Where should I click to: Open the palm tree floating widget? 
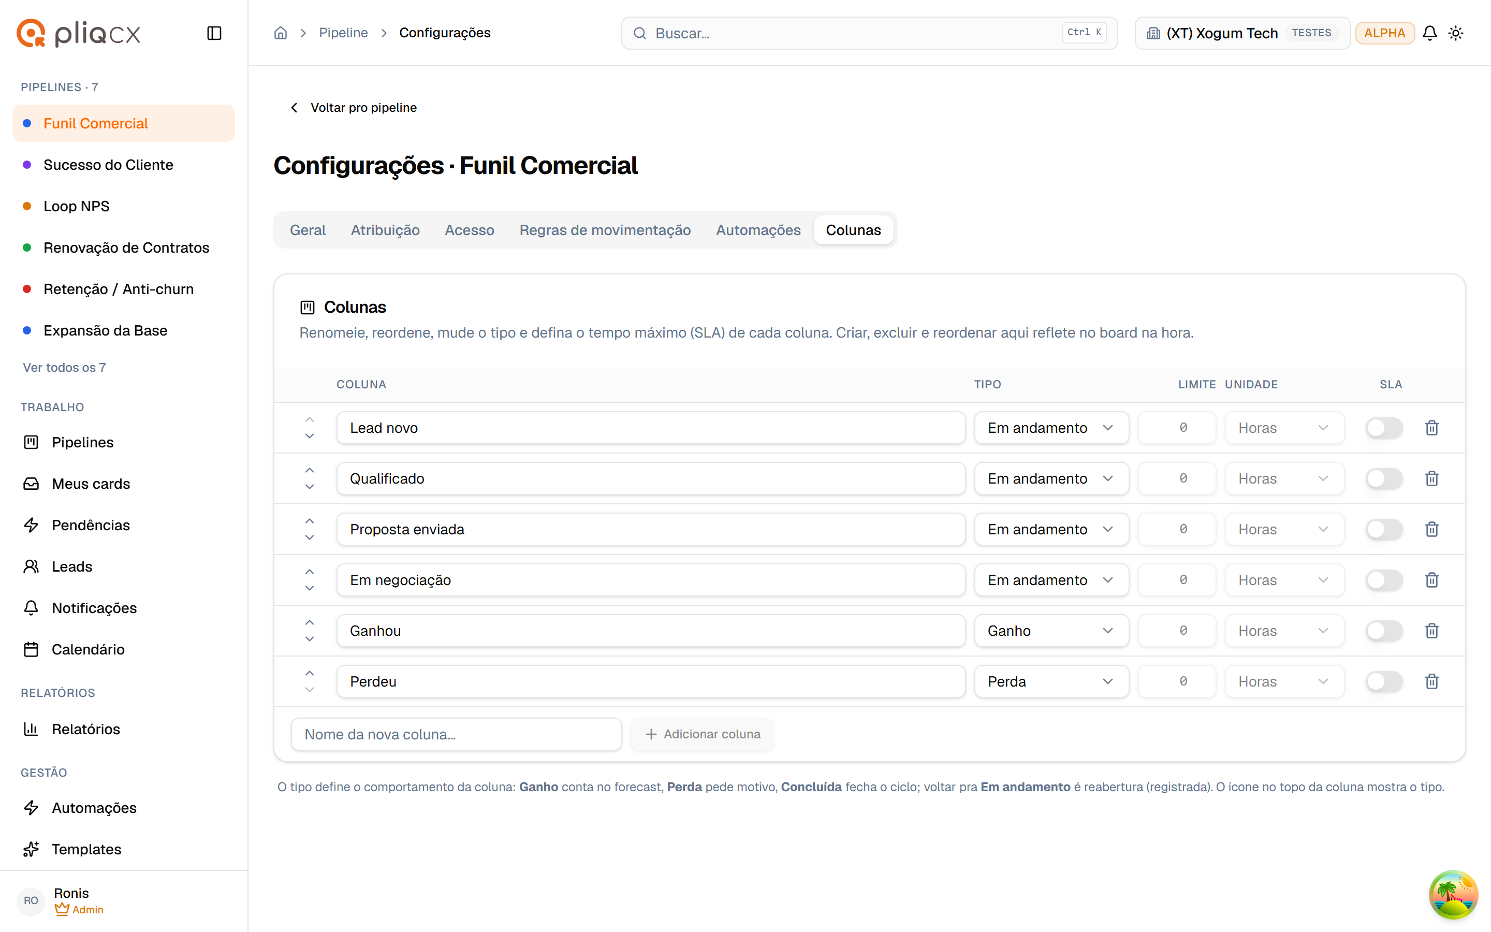tap(1453, 894)
